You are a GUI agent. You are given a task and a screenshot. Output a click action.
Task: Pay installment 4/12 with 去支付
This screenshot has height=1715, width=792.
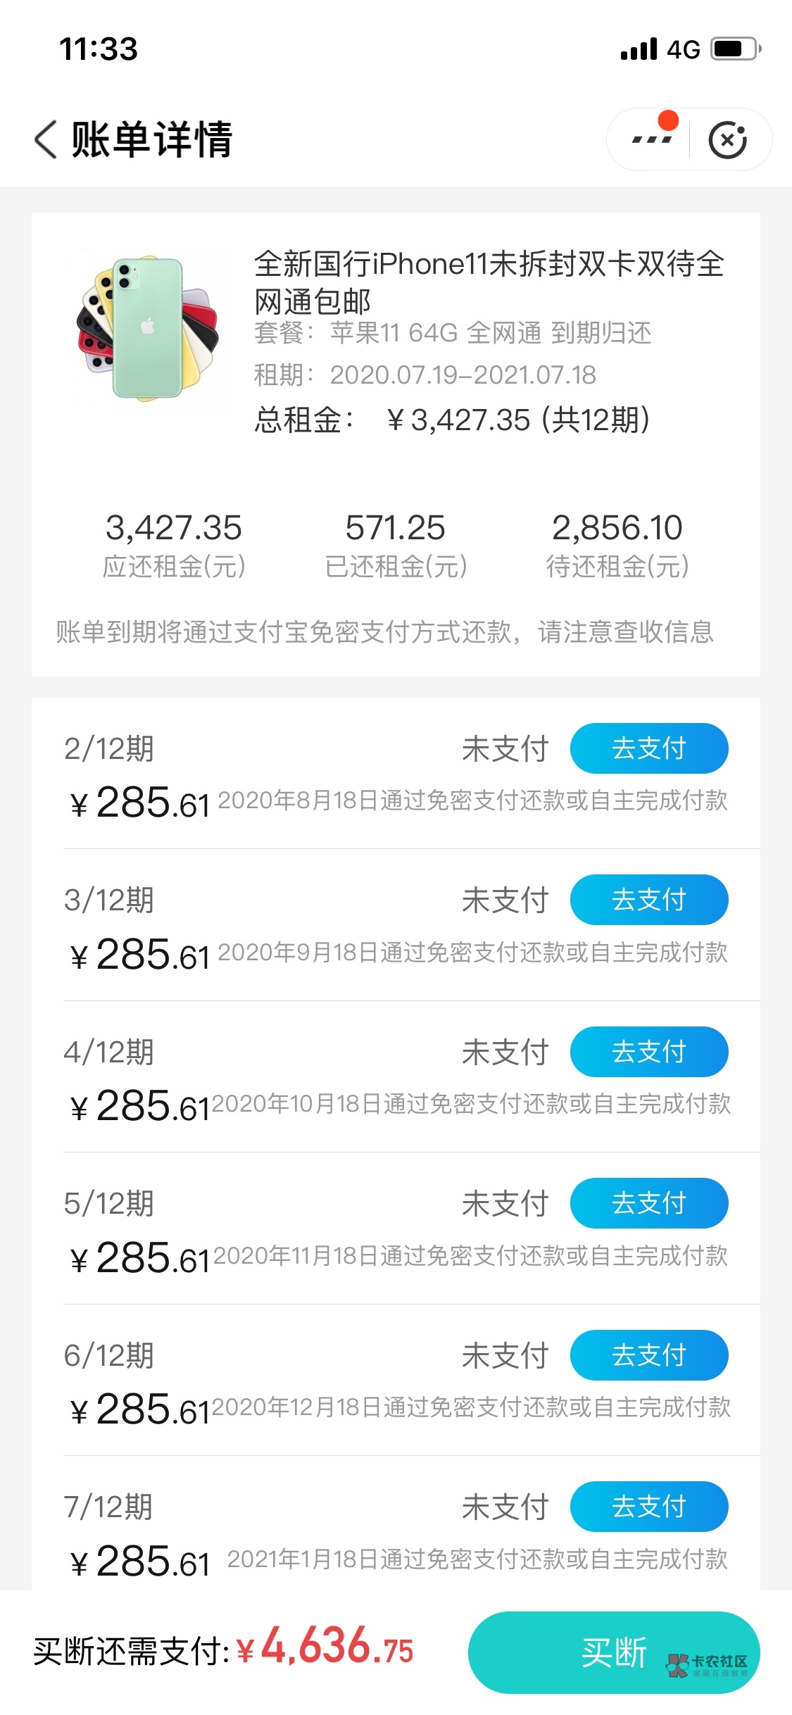[648, 1052]
